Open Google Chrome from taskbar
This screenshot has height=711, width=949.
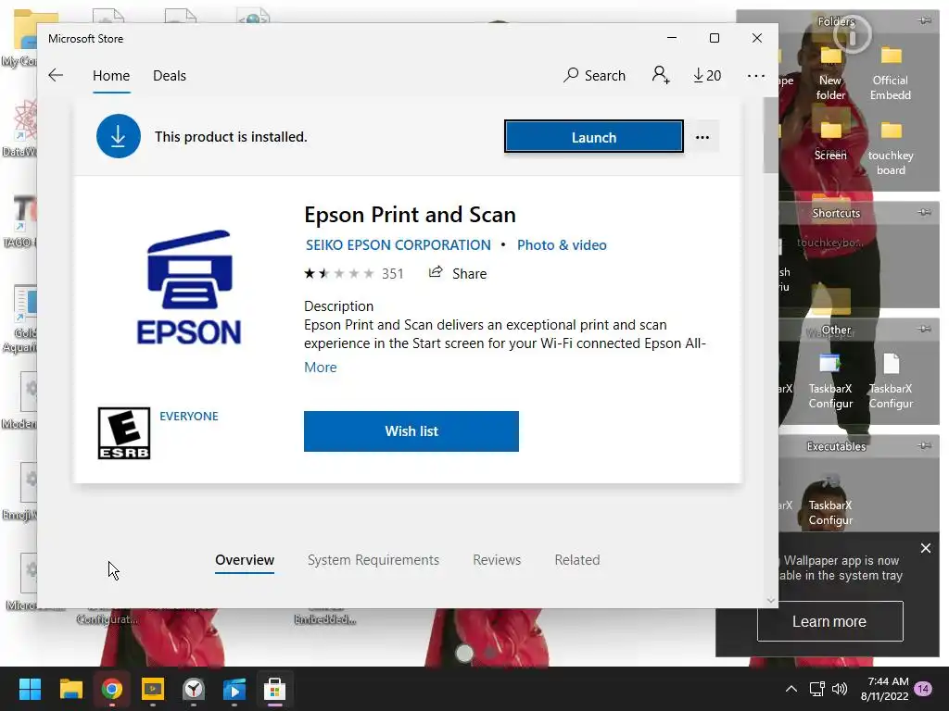(x=111, y=689)
